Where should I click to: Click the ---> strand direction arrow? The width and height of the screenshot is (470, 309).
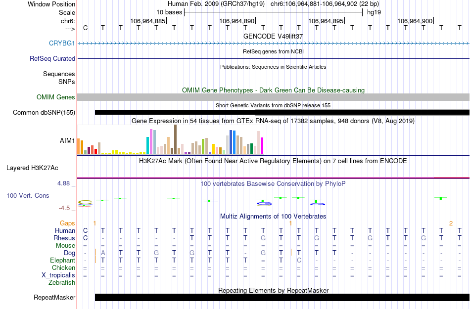click(70, 29)
